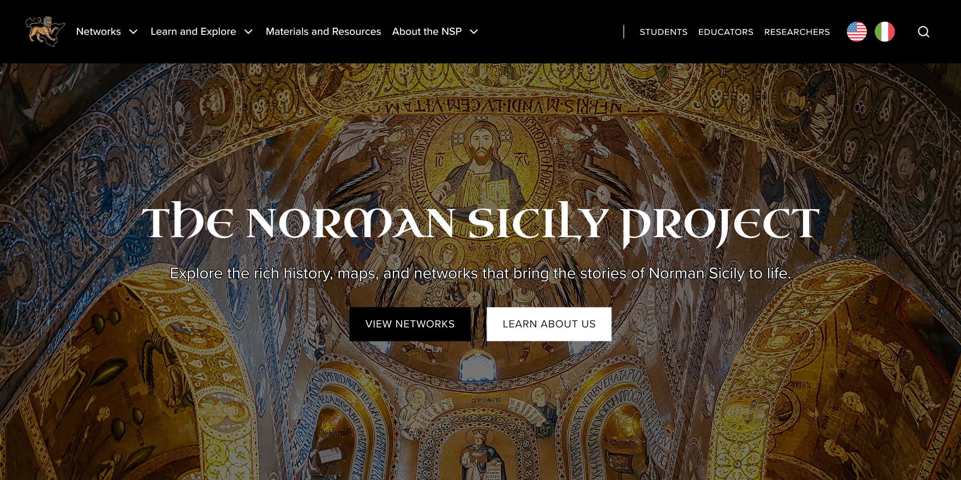Open search with the magnifier icon
This screenshot has height=480, width=961.
click(923, 32)
